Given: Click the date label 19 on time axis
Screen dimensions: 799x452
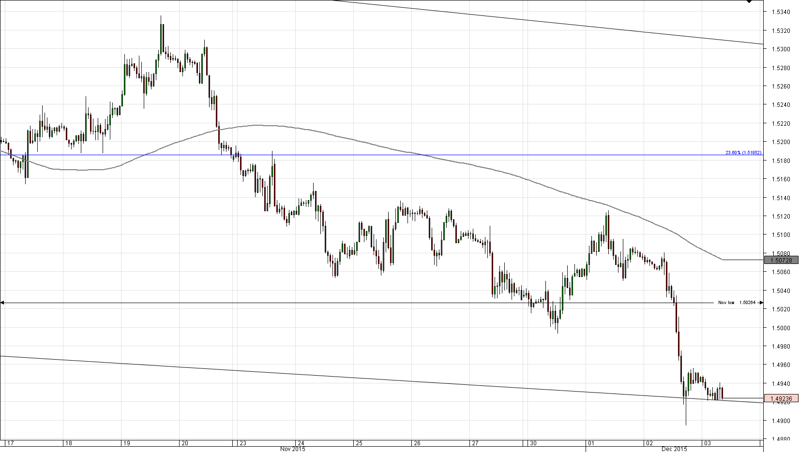Looking at the screenshot, I should point(126,443).
